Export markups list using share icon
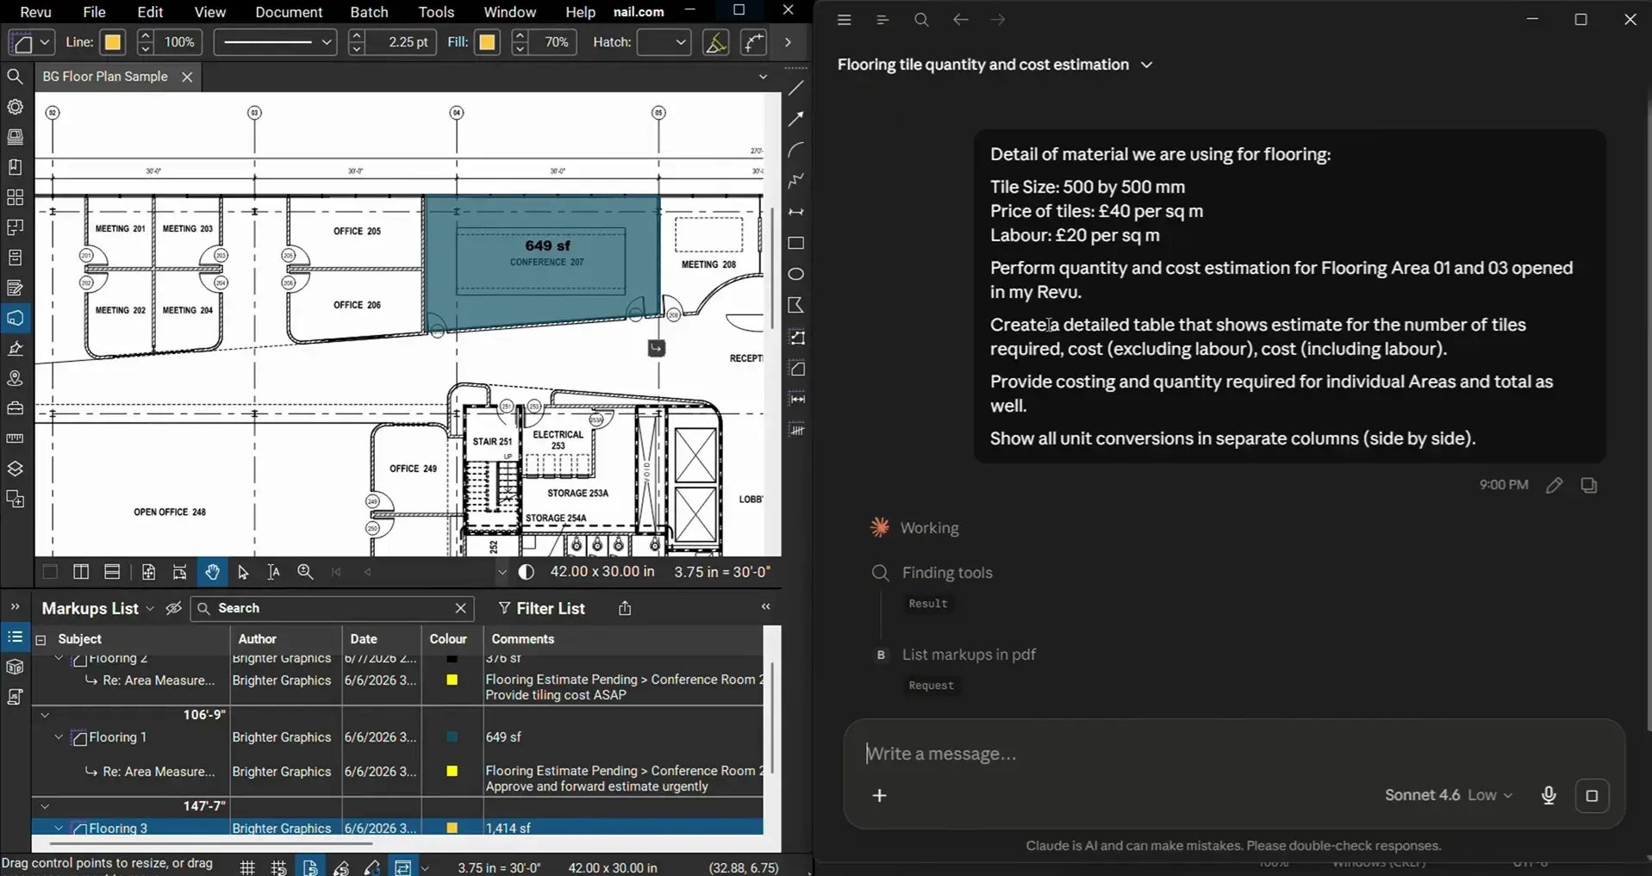Screen dimensions: 1652x876 pos(625,608)
